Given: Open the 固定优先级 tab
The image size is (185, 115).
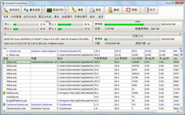Looking at the screenshot, I should point(45,17).
